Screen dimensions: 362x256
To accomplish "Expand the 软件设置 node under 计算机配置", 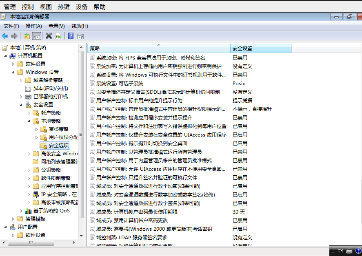I will pyautogui.click(x=13, y=64).
